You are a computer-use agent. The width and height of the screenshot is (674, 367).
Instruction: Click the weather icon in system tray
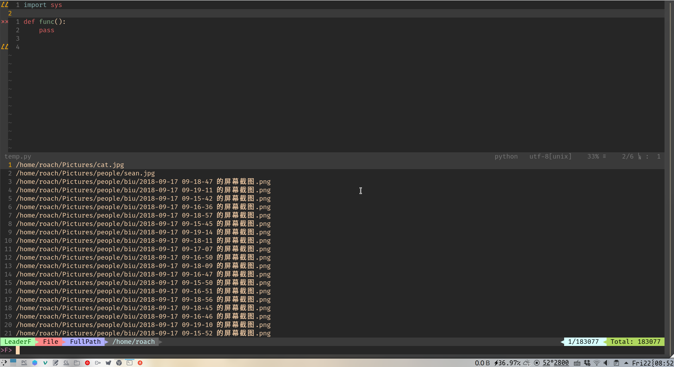[527, 363]
